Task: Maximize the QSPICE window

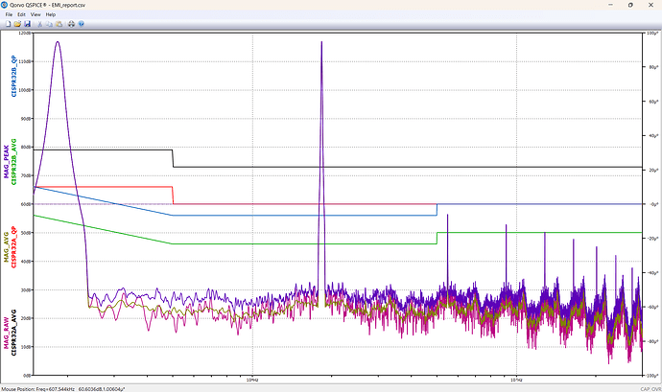Action: pyautogui.click(x=630, y=5)
